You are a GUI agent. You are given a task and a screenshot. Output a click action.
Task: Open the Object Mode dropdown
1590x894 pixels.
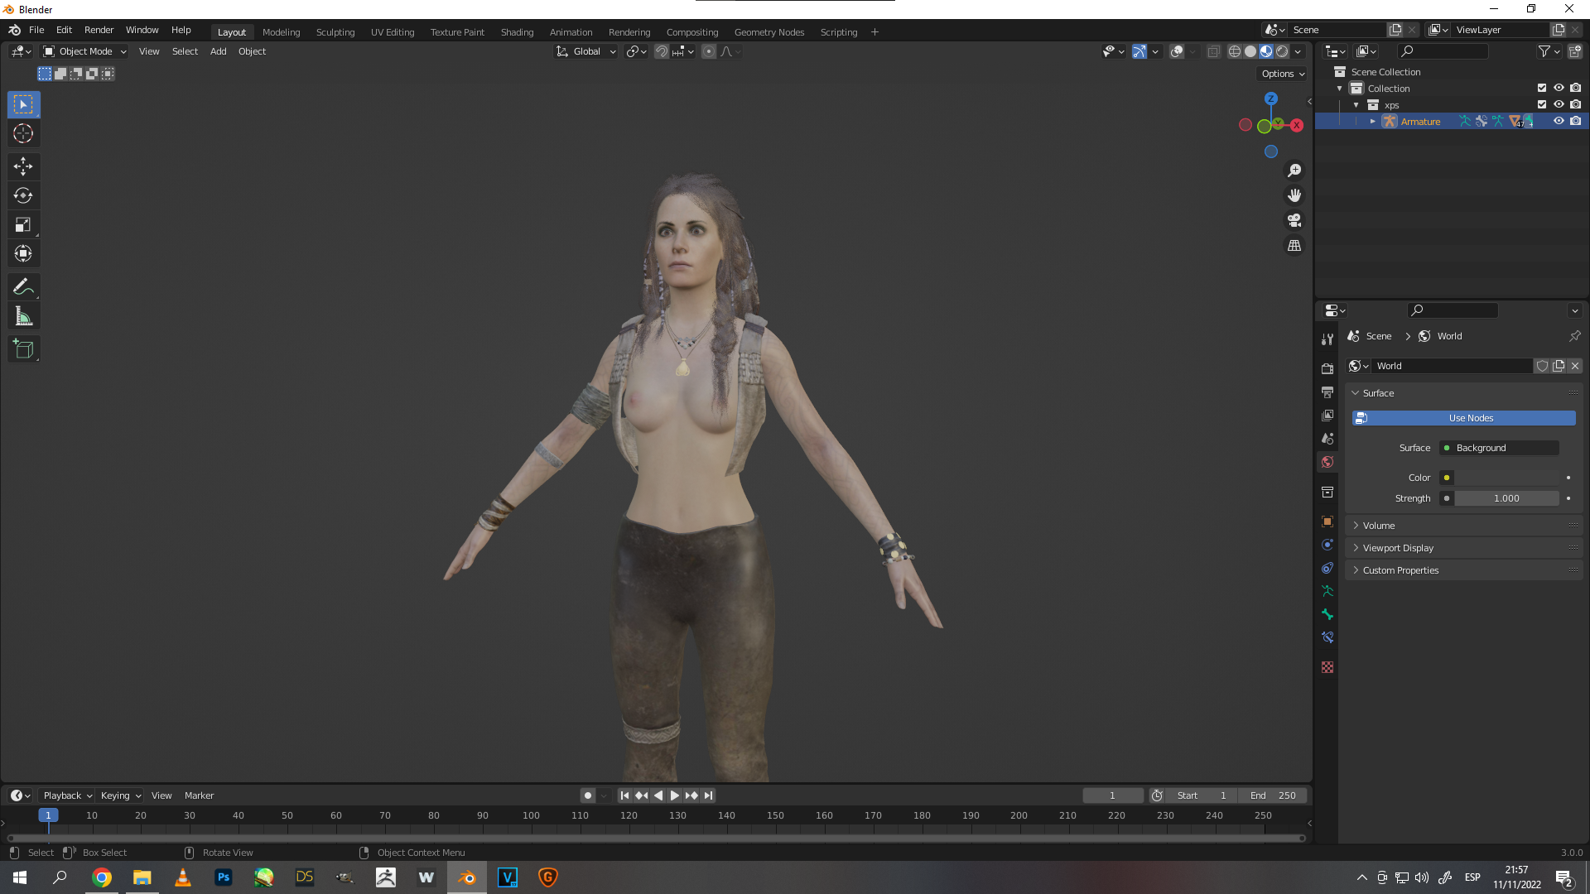pos(84,51)
